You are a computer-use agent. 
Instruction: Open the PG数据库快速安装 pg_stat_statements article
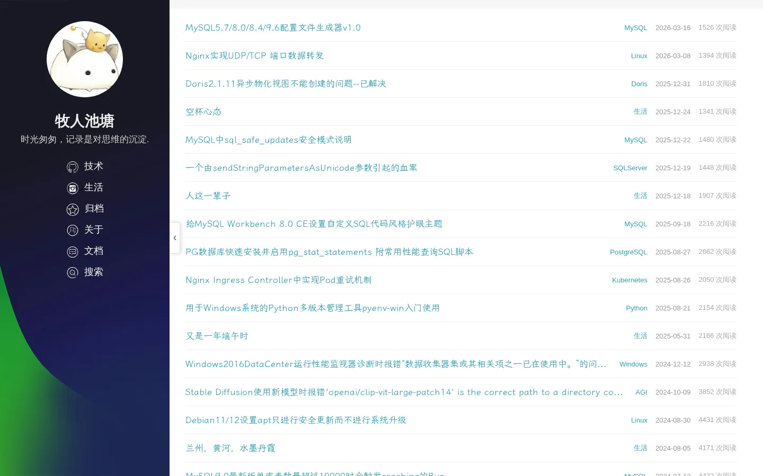(x=329, y=252)
